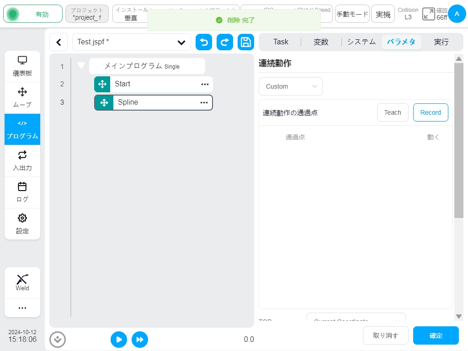Open the プロジェクト project_1 selector
The width and height of the screenshot is (468, 351).
[87, 14]
